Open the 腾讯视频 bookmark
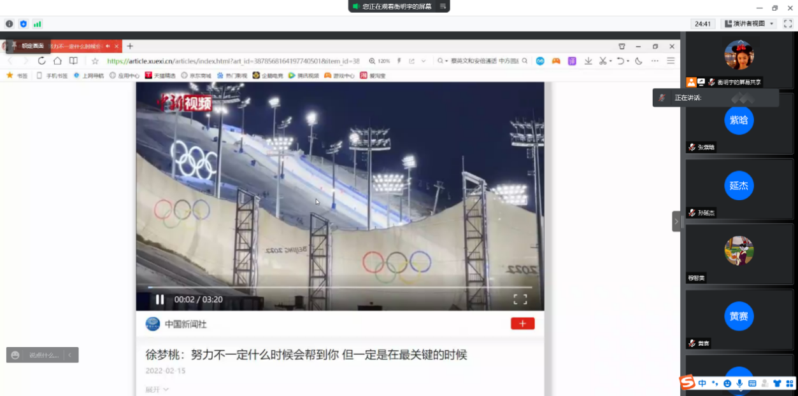The width and height of the screenshot is (798, 396). coord(304,76)
